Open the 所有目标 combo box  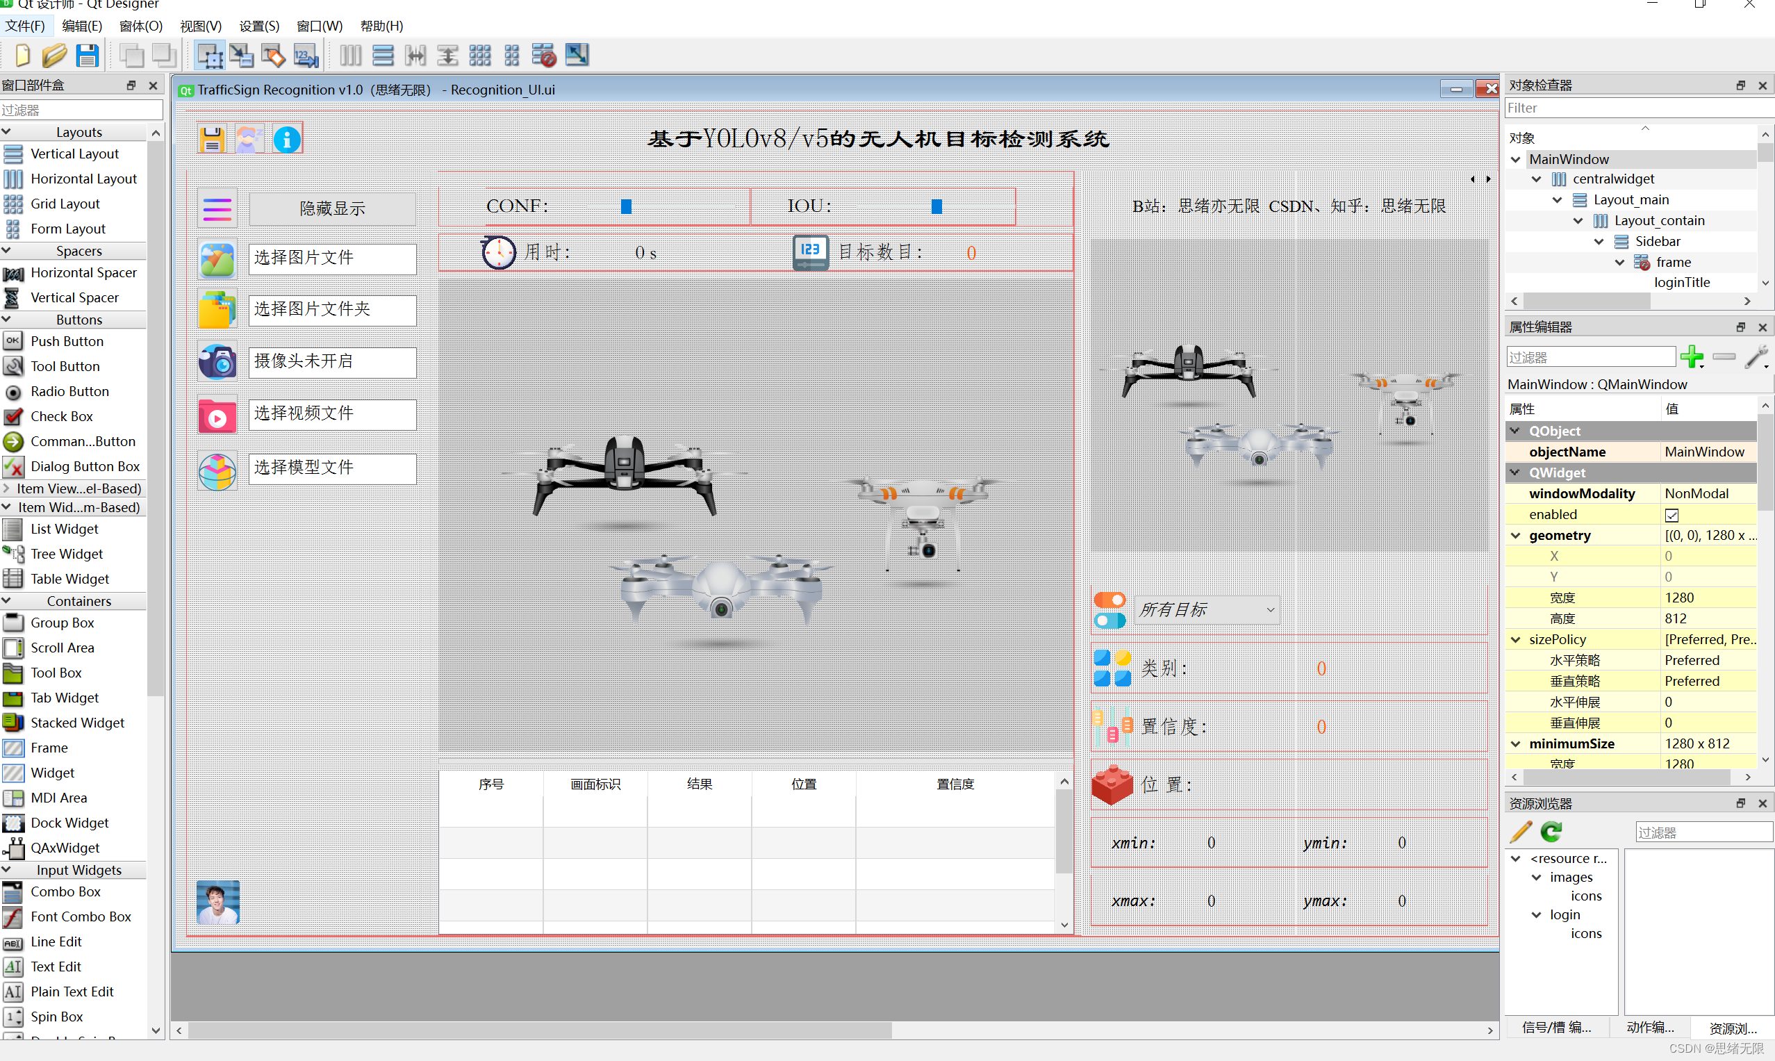tap(1207, 610)
